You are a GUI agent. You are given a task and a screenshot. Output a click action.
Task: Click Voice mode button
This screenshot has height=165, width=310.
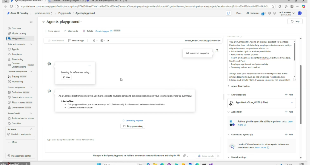(206, 156)
